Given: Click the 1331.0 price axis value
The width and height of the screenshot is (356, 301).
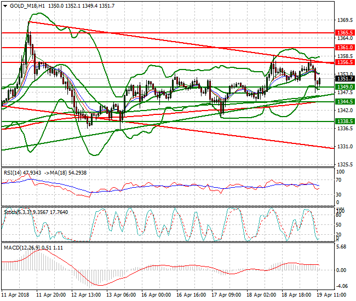Looking at the screenshot, I should (345, 147).
